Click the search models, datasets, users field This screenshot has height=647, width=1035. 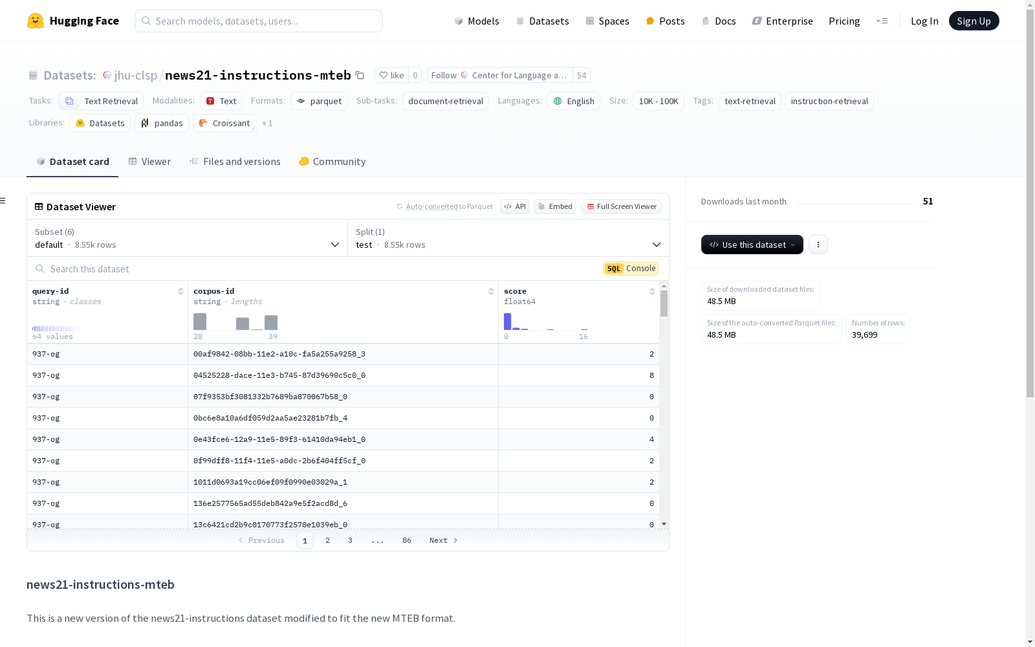(x=259, y=21)
